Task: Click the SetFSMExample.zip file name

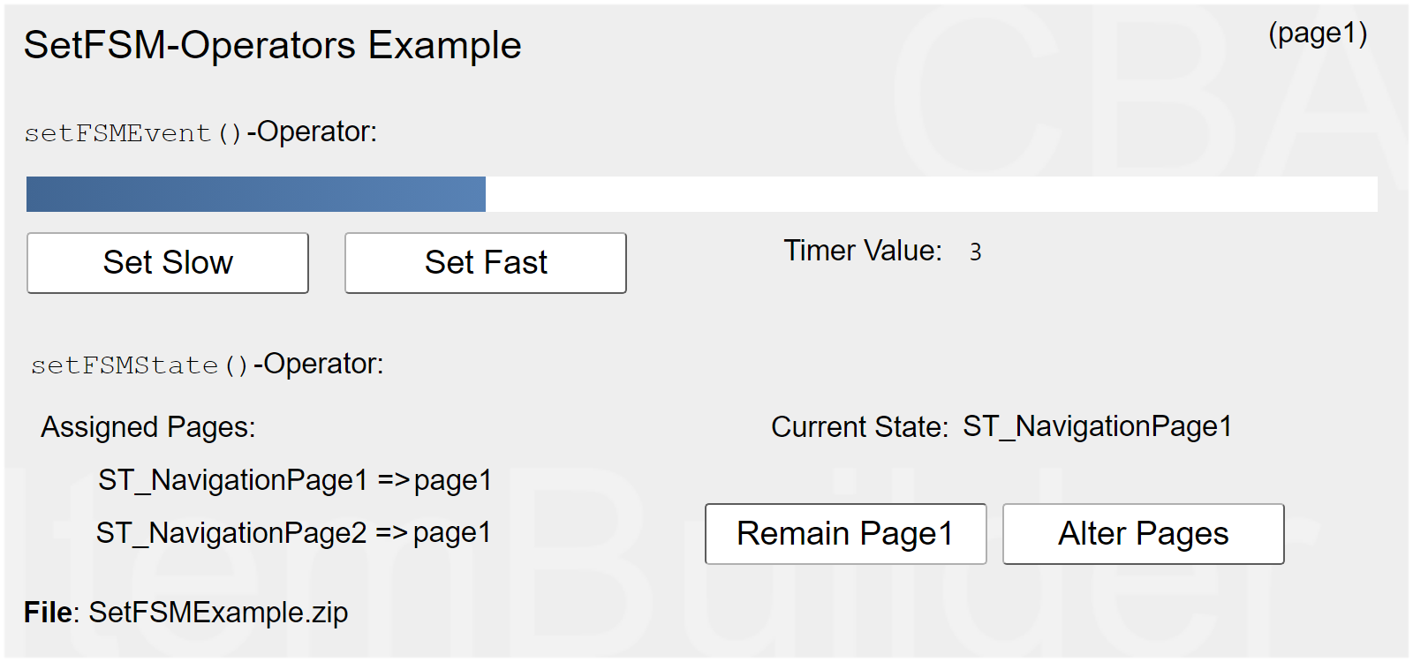Action: coord(218,613)
